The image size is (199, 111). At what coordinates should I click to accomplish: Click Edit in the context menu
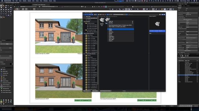tap(121, 31)
